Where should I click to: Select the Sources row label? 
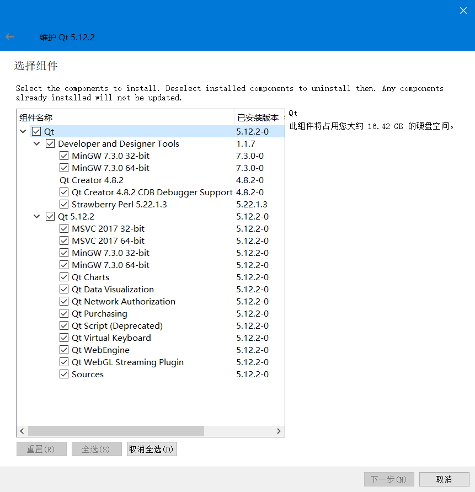(88, 375)
